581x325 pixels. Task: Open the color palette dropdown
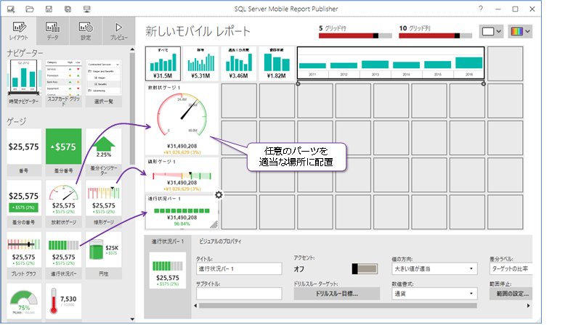pyautogui.click(x=521, y=31)
